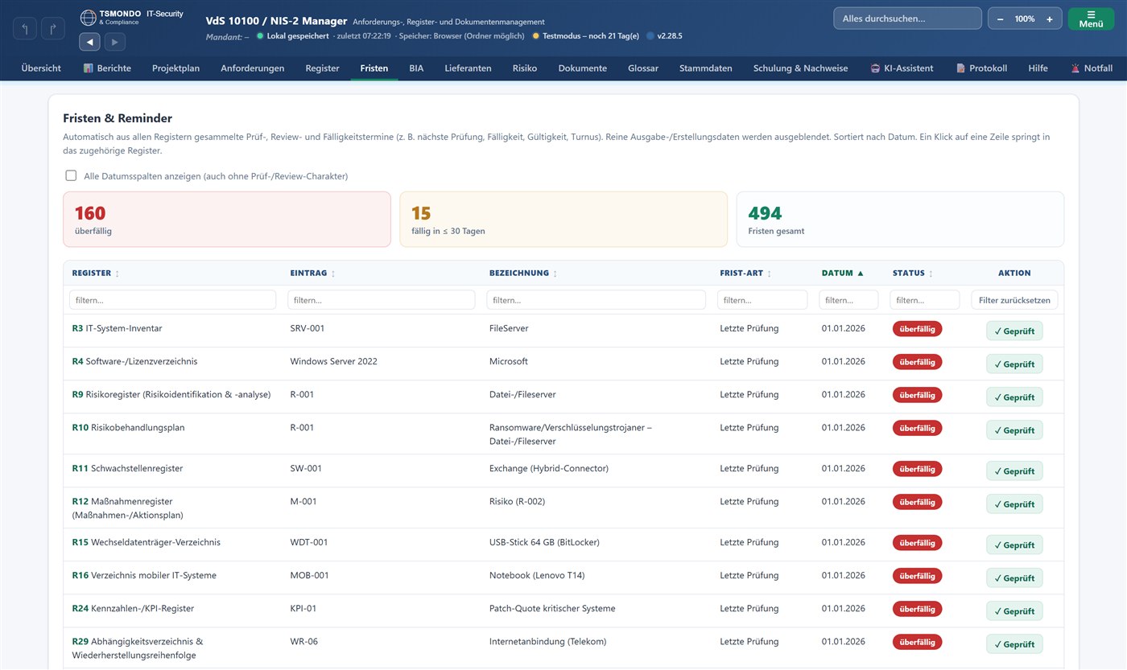Click the Register column filter field

[x=172, y=300]
